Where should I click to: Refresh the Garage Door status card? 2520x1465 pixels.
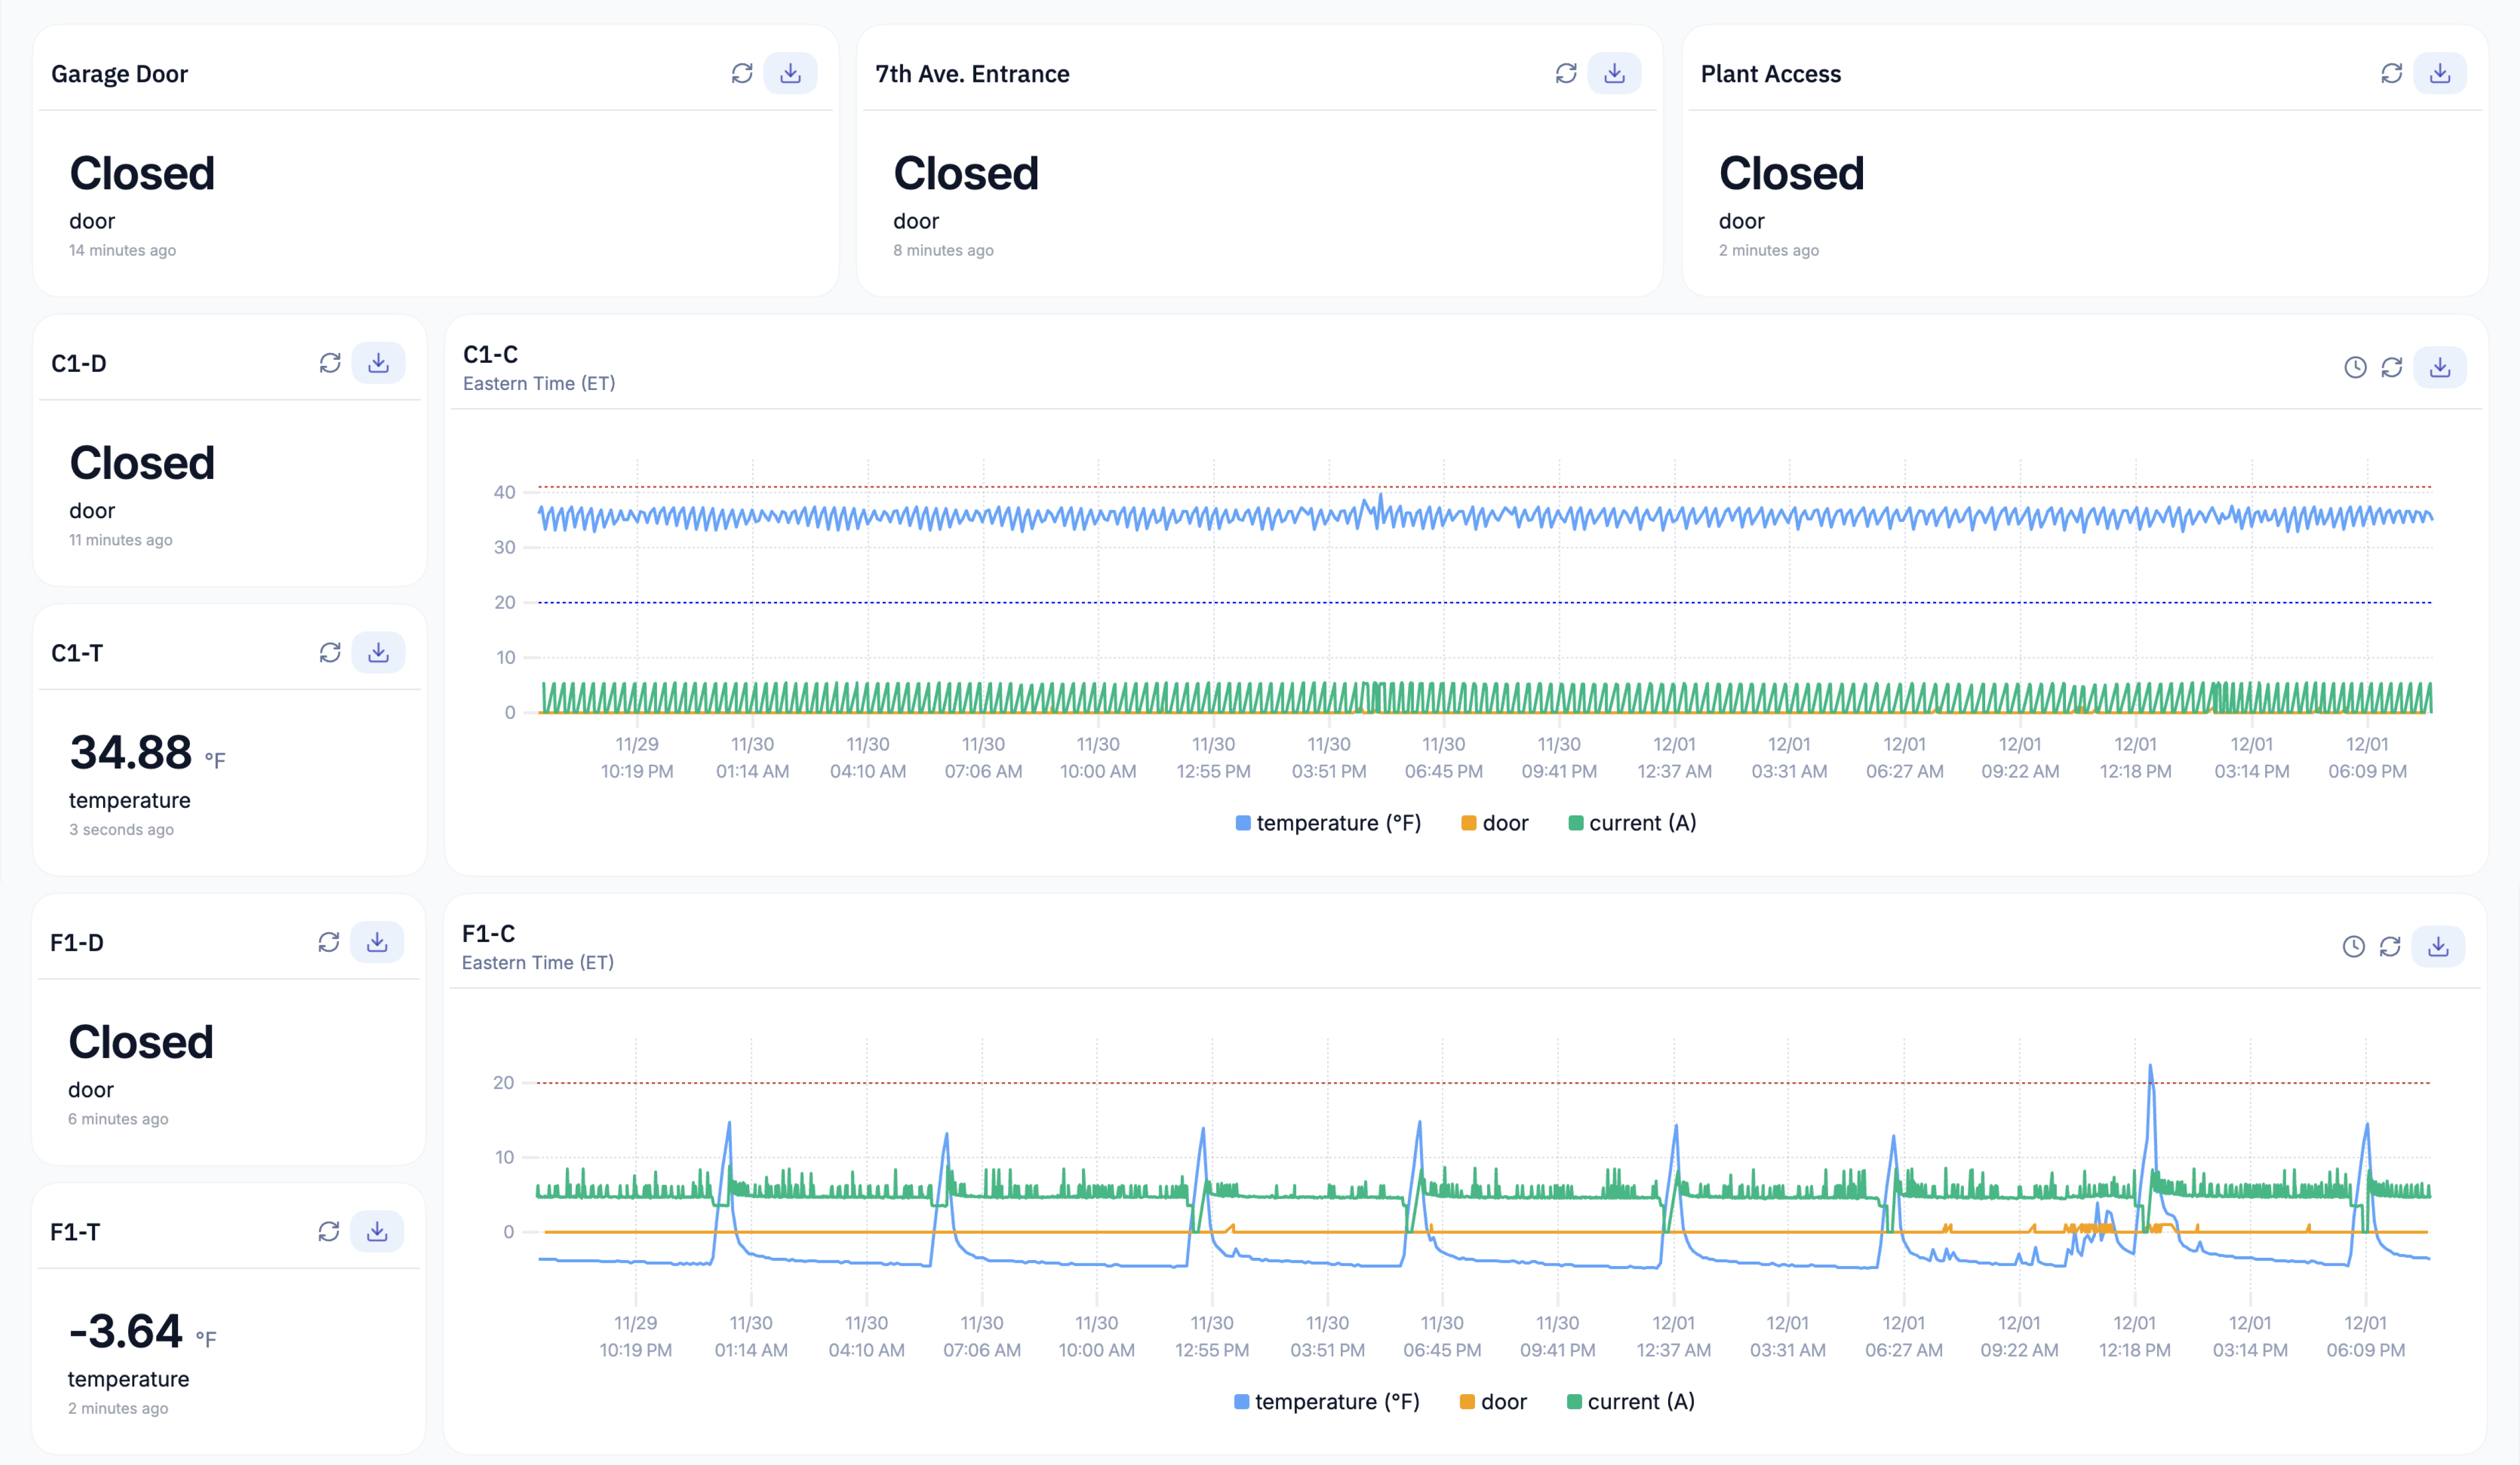742,72
